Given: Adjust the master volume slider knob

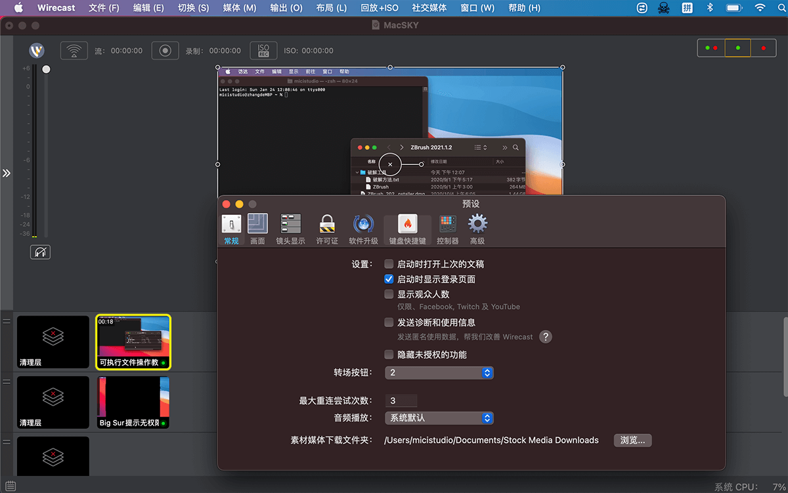Looking at the screenshot, I should tap(46, 69).
